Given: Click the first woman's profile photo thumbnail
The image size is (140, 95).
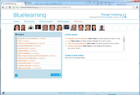Looking at the screenshot, I should [17, 28].
